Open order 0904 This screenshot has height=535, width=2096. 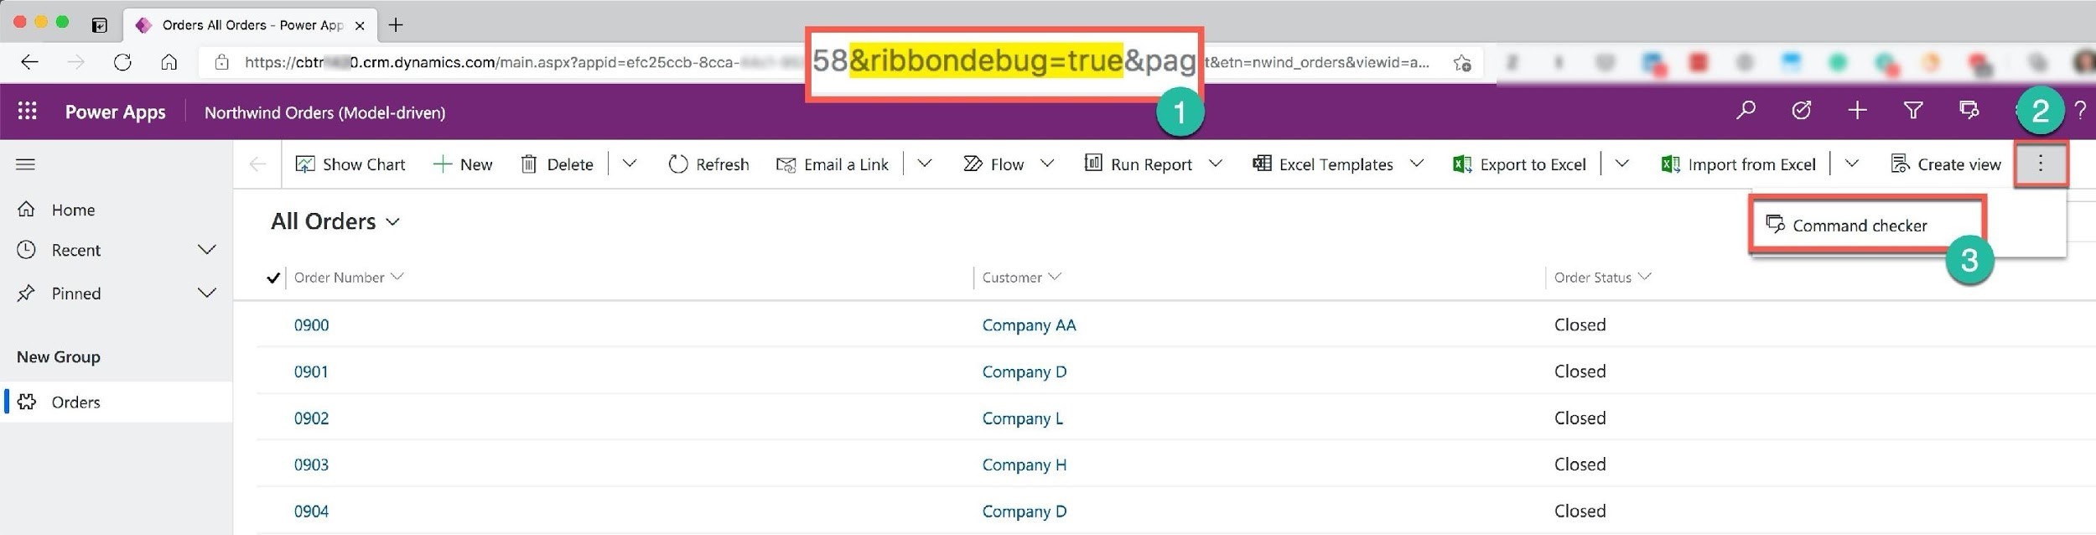tap(311, 511)
